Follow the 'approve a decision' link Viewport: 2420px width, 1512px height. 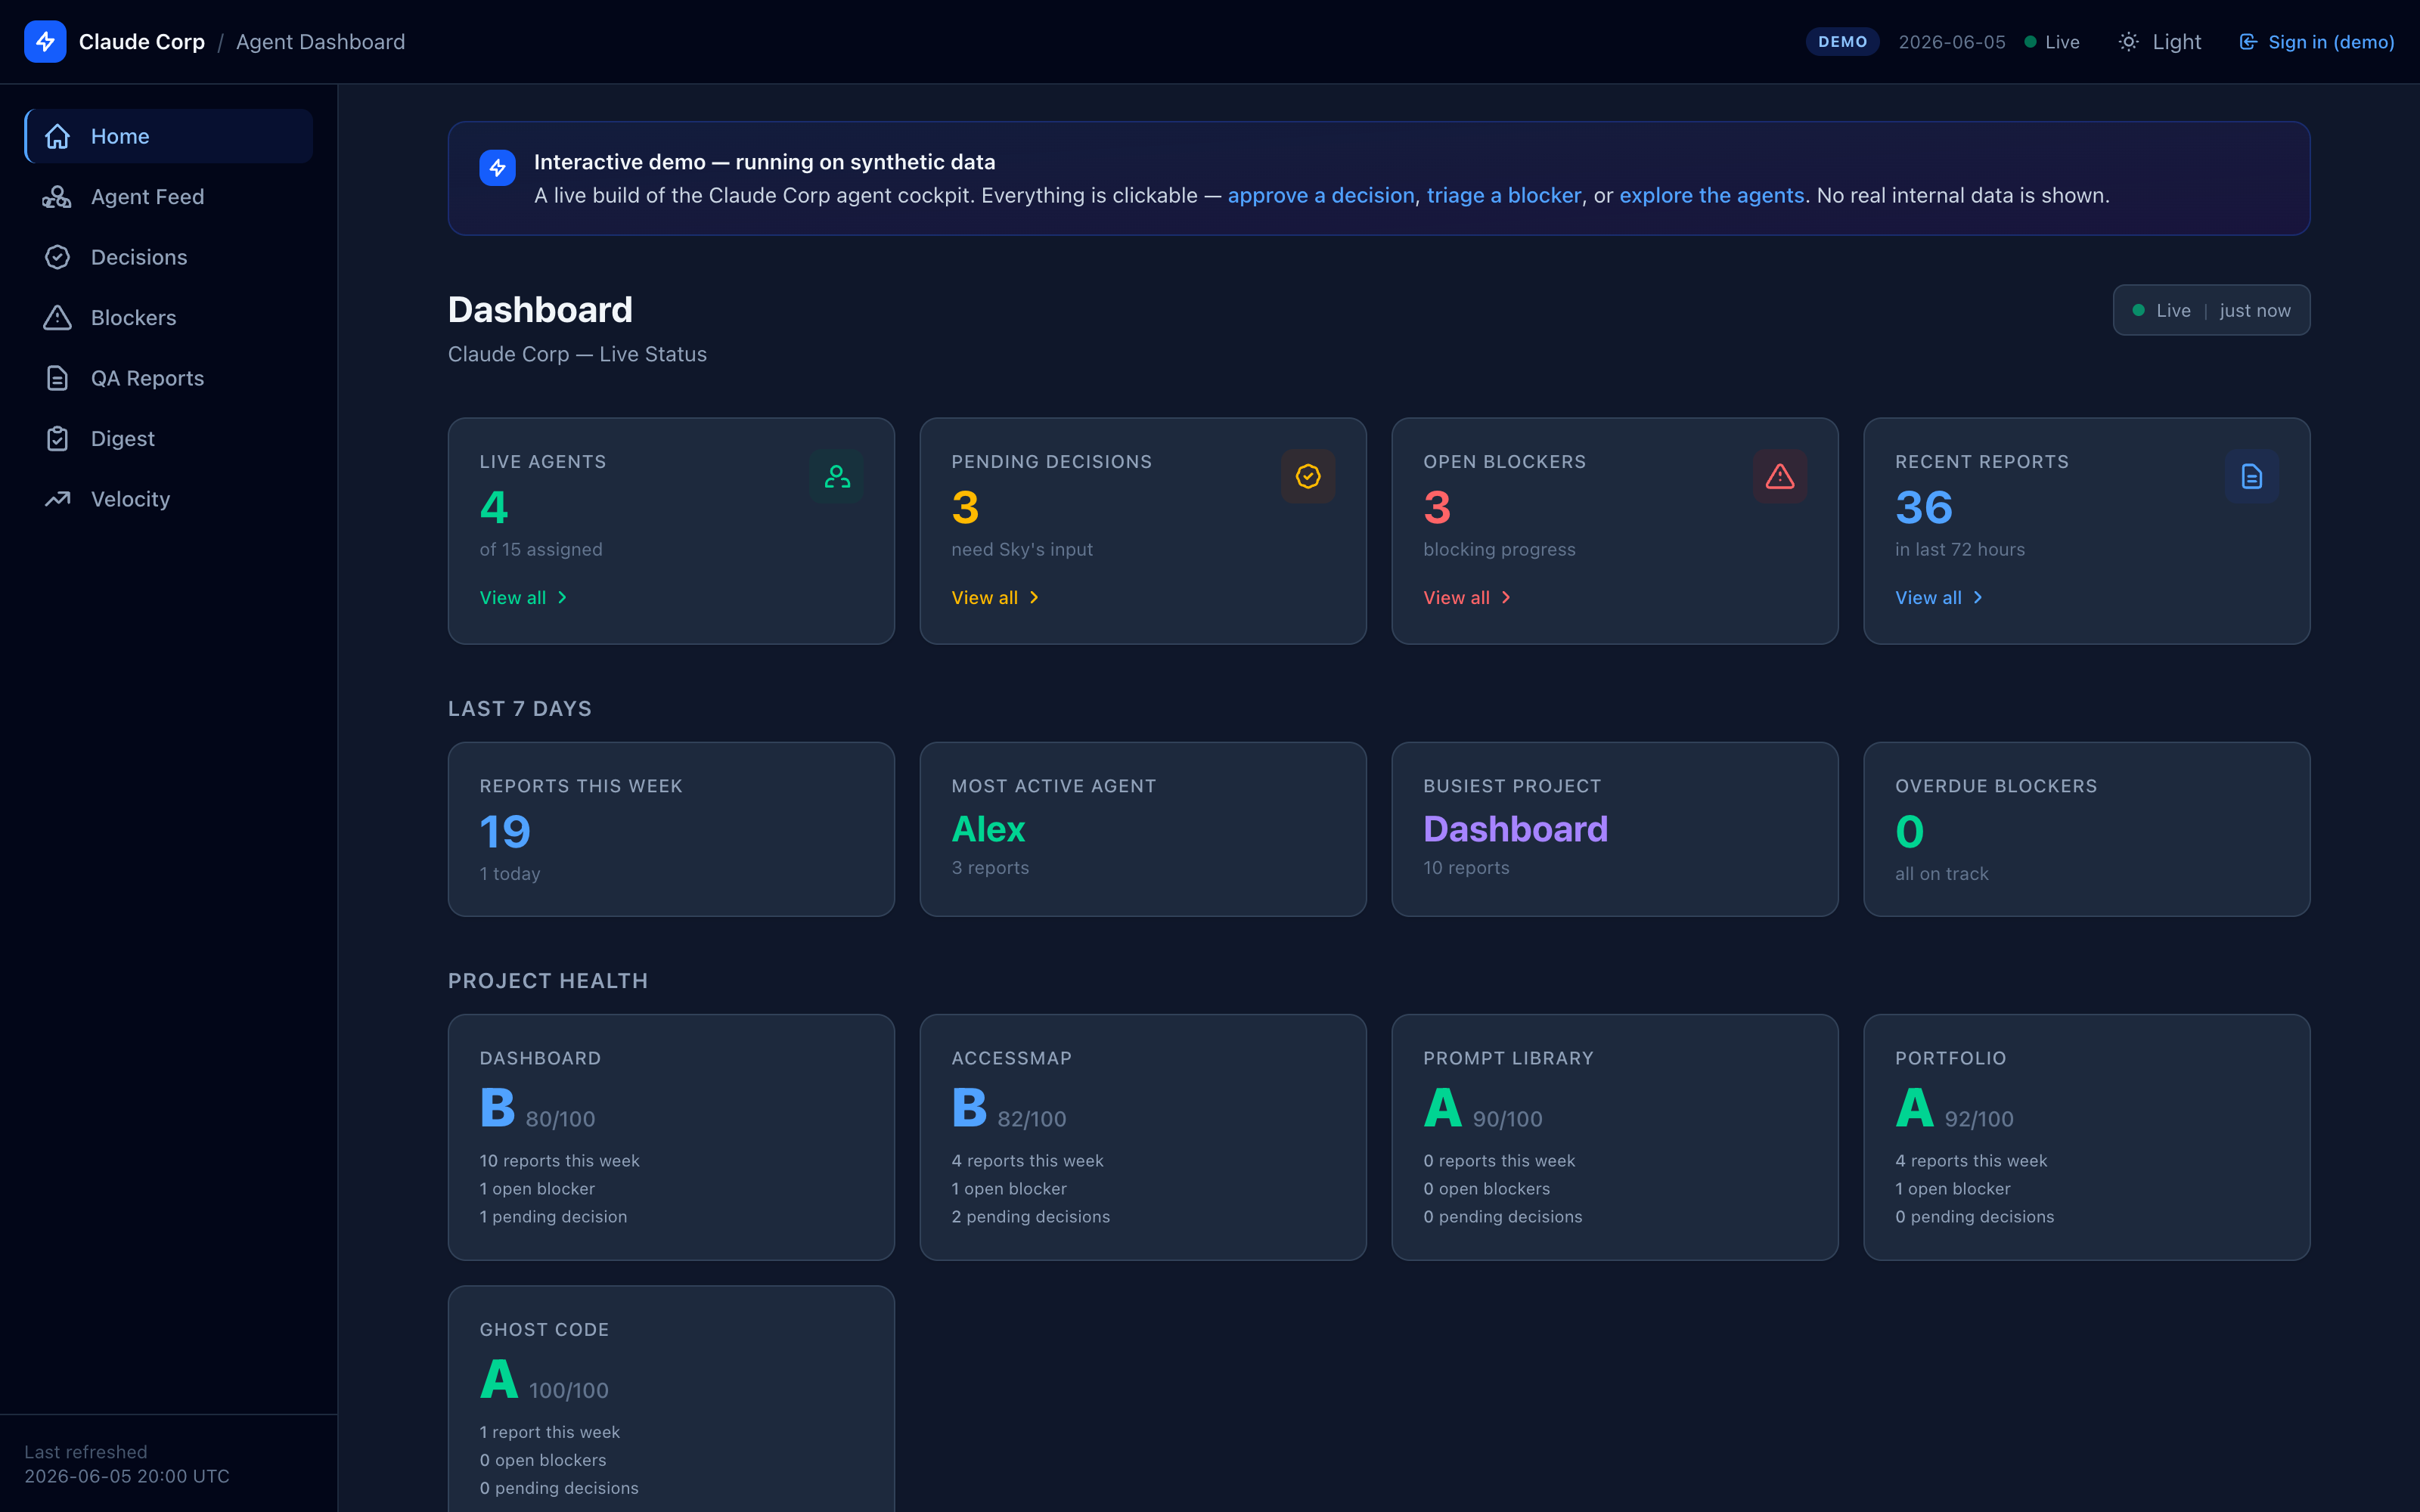click(1321, 196)
